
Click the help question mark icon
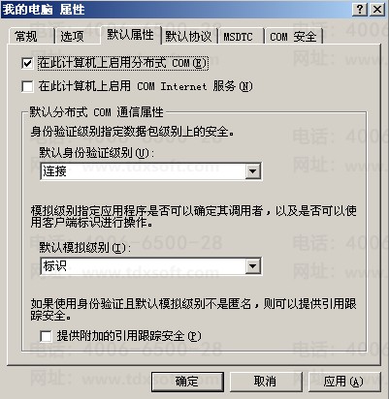coord(360,10)
